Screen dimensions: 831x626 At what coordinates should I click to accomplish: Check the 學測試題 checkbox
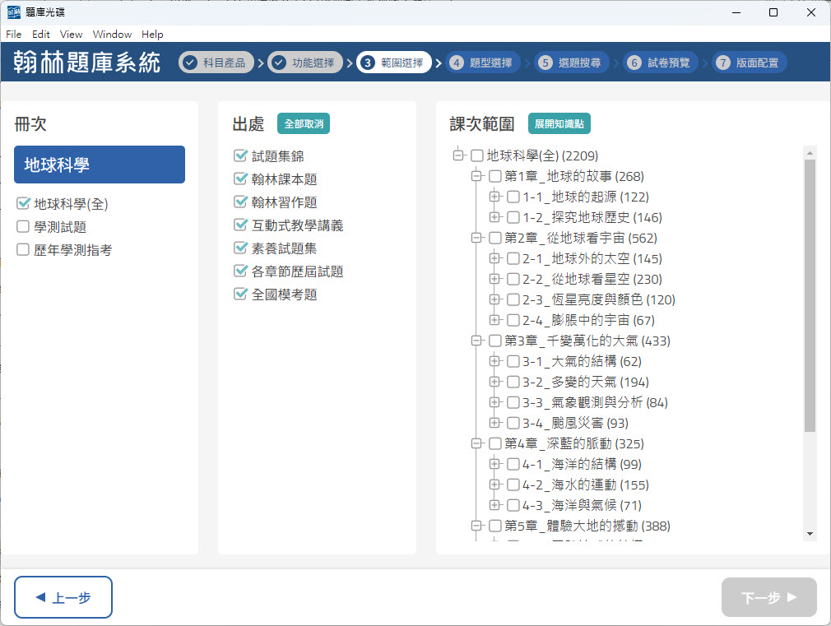click(23, 226)
